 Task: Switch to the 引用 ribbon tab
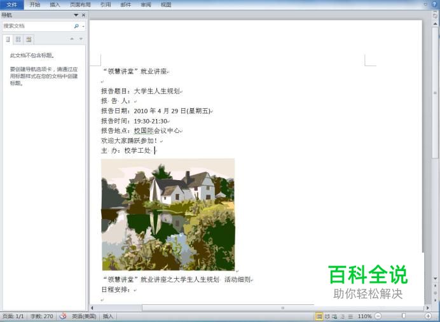tap(106, 4)
